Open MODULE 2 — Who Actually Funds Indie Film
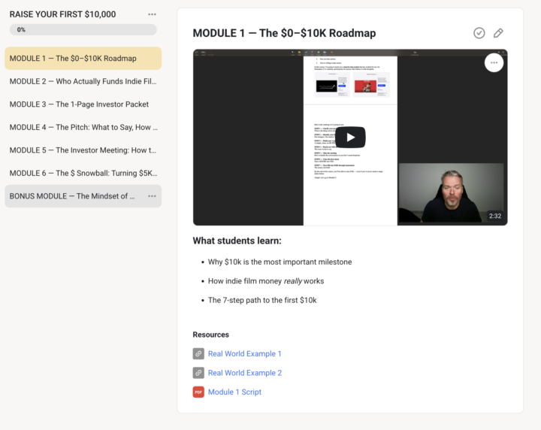The image size is (541, 430). click(83, 81)
